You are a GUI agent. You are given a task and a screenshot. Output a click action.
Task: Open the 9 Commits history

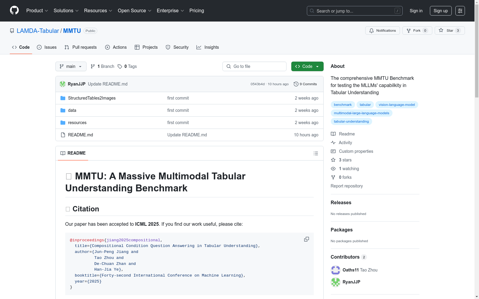[305, 84]
